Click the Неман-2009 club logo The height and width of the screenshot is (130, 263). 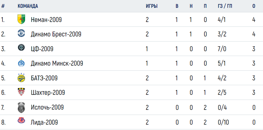pos(21,19)
